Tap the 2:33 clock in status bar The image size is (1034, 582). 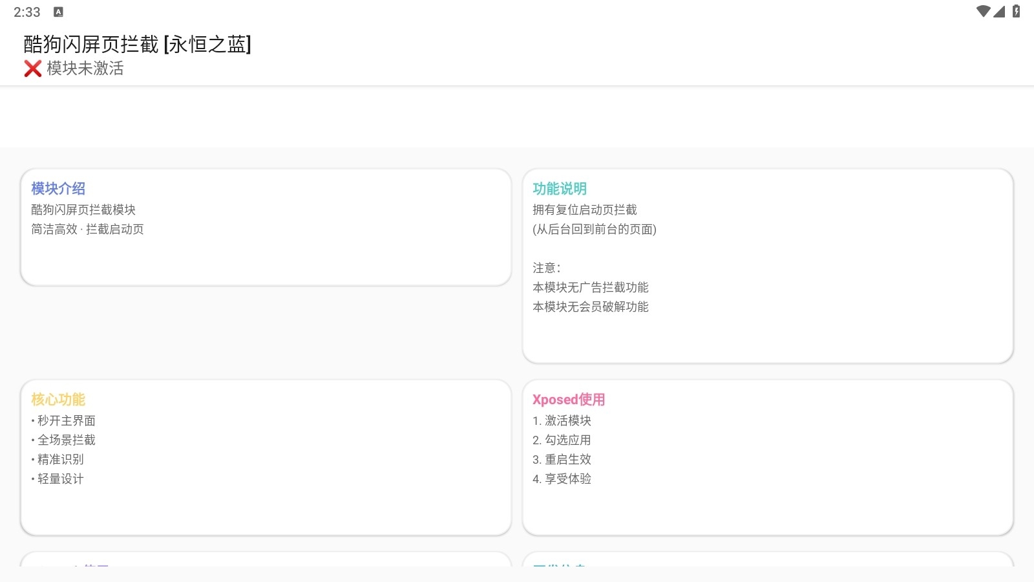point(26,12)
